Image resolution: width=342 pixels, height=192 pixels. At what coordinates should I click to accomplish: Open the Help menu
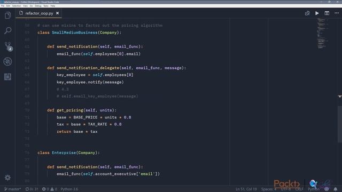click(x=53, y=6)
